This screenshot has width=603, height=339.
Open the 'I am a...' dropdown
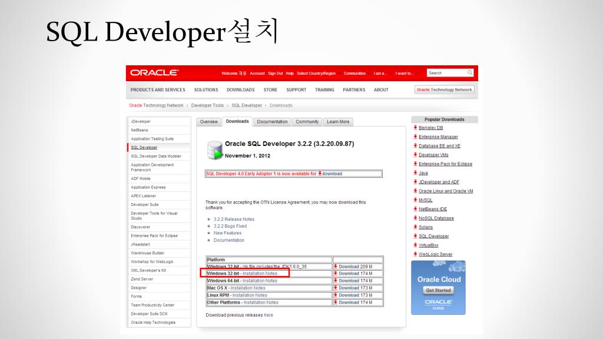coord(380,73)
